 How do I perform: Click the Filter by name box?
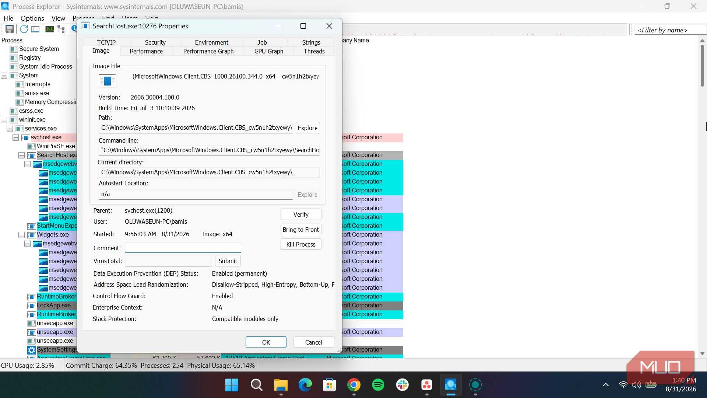pos(670,30)
